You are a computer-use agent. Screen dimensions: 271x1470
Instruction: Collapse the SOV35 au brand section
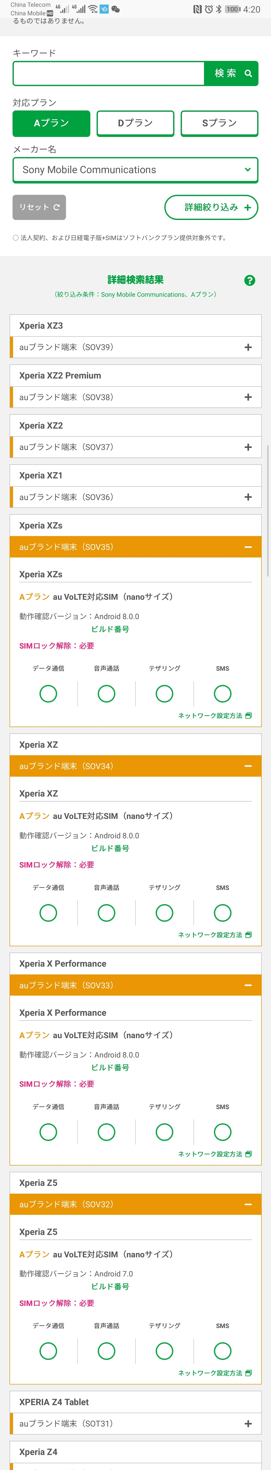248,547
